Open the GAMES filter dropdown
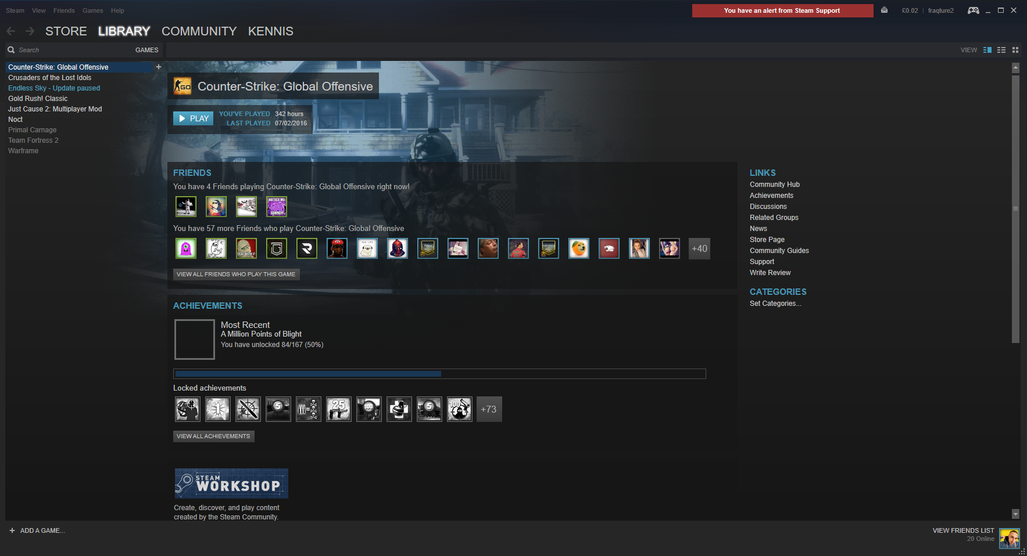The width and height of the screenshot is (1027, 556). click(146, 50)
